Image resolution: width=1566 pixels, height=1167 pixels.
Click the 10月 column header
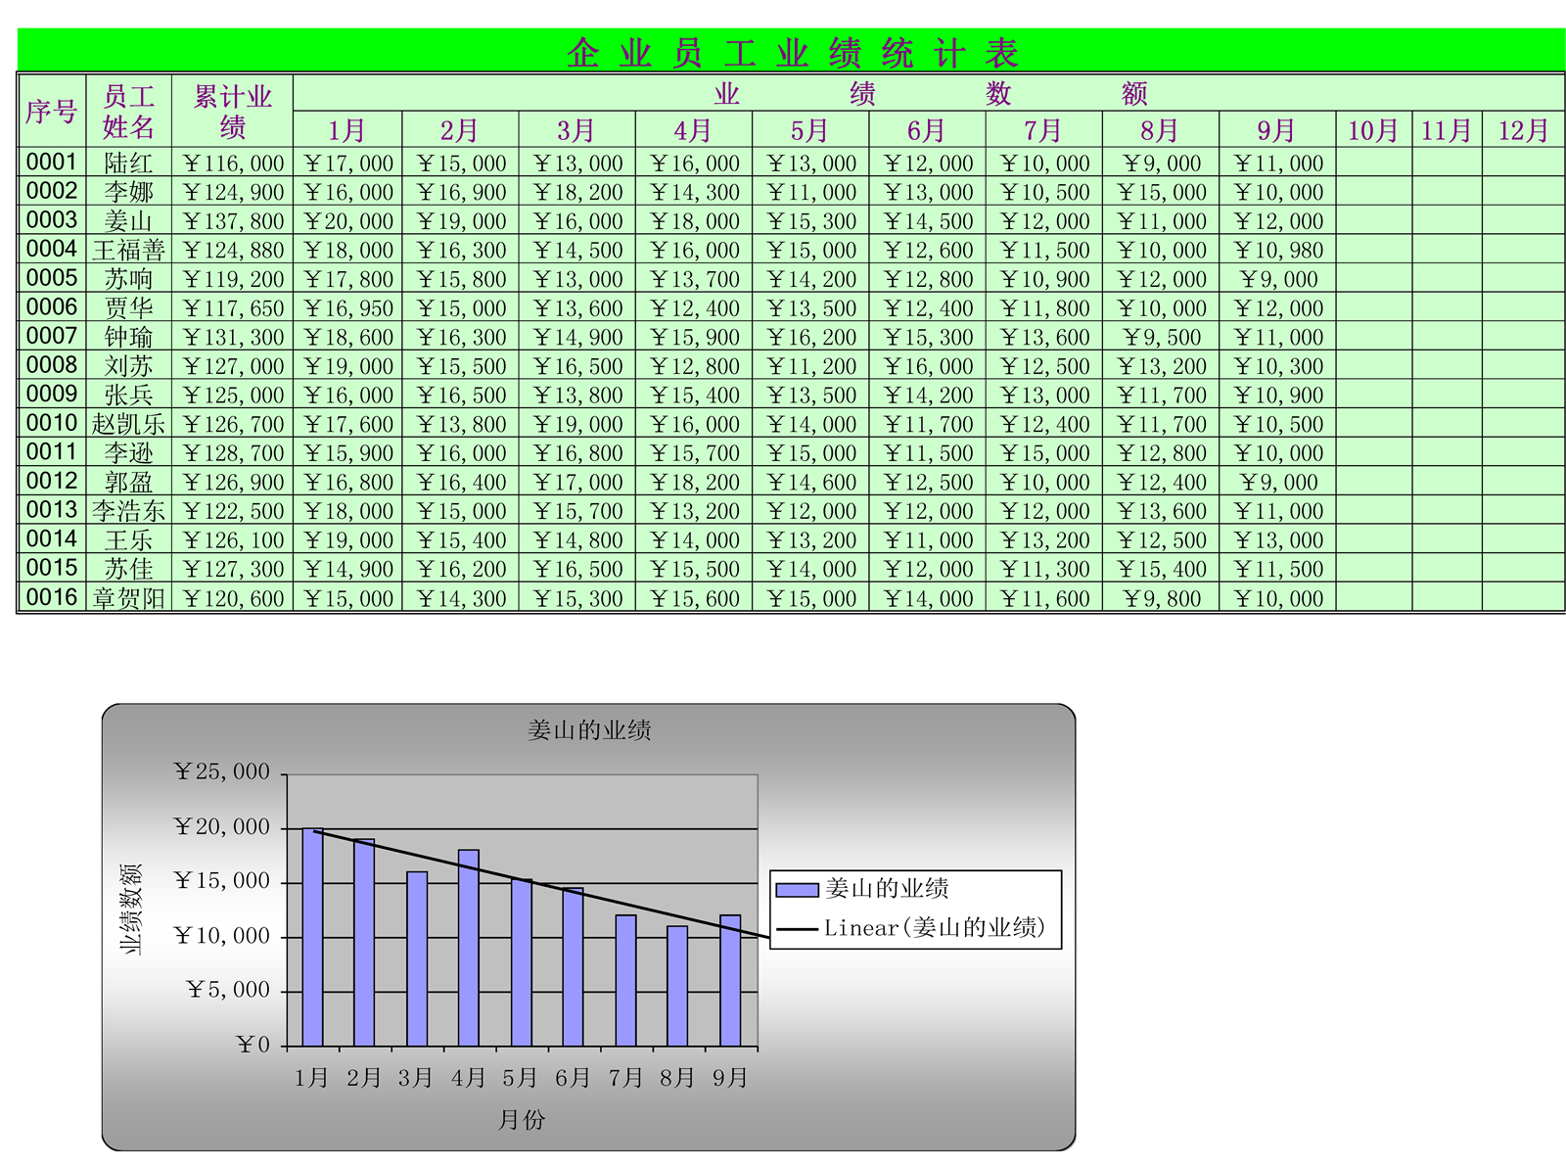pos(1372,130)
